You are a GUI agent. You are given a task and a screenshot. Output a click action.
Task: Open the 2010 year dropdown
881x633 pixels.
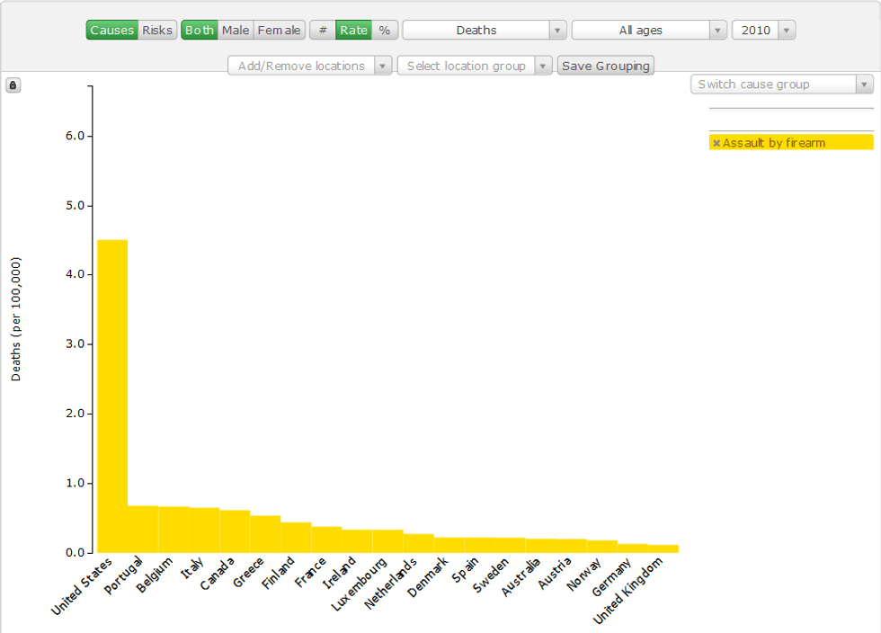(x=763, y=31)
